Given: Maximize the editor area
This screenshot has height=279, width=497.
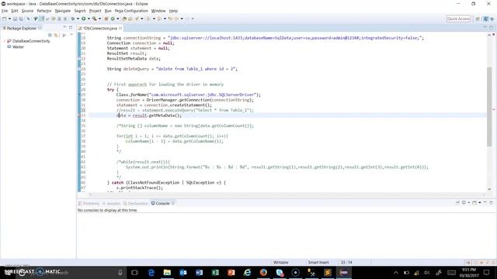Looking at the screenshot, I should [491, 28].
